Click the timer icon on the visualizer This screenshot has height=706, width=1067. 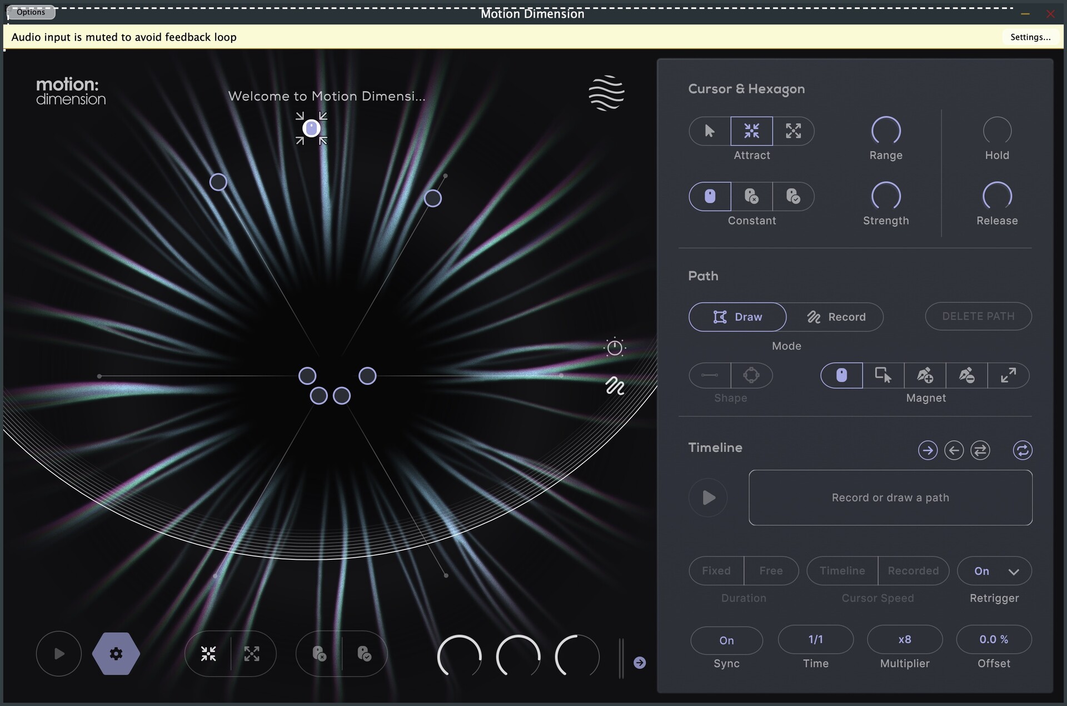(615, 348)
